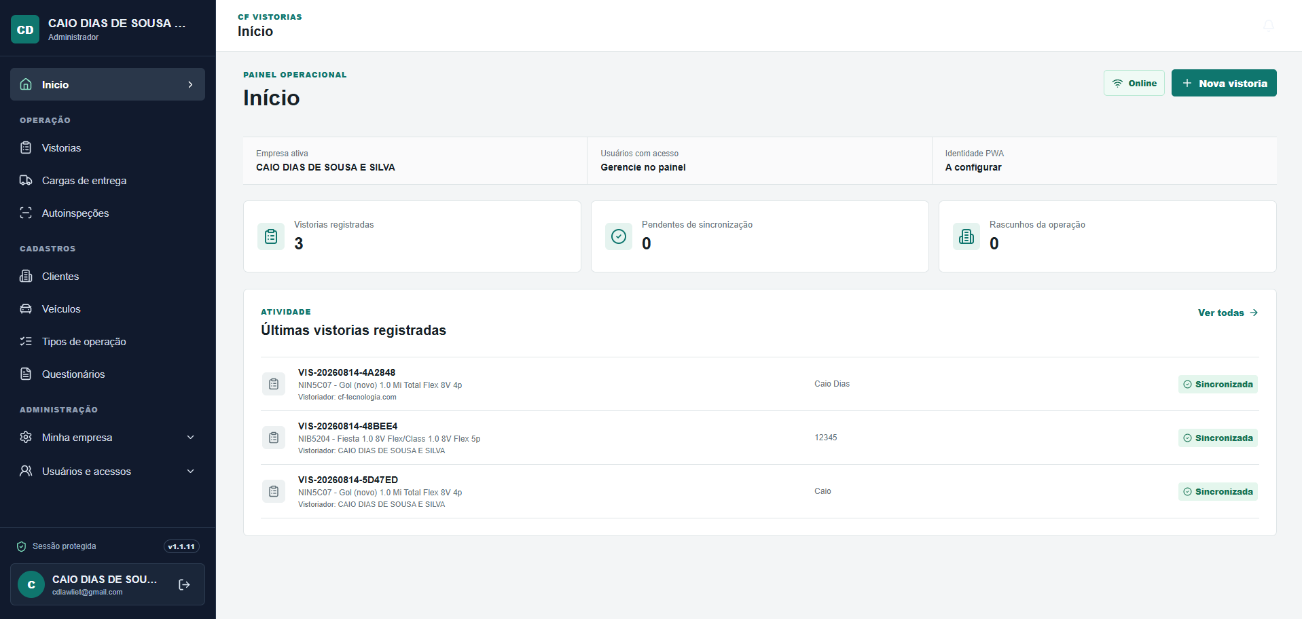Click the arrow icon next to Ver todas
The image size is (1302, 619).
[x=1254, y=313]
